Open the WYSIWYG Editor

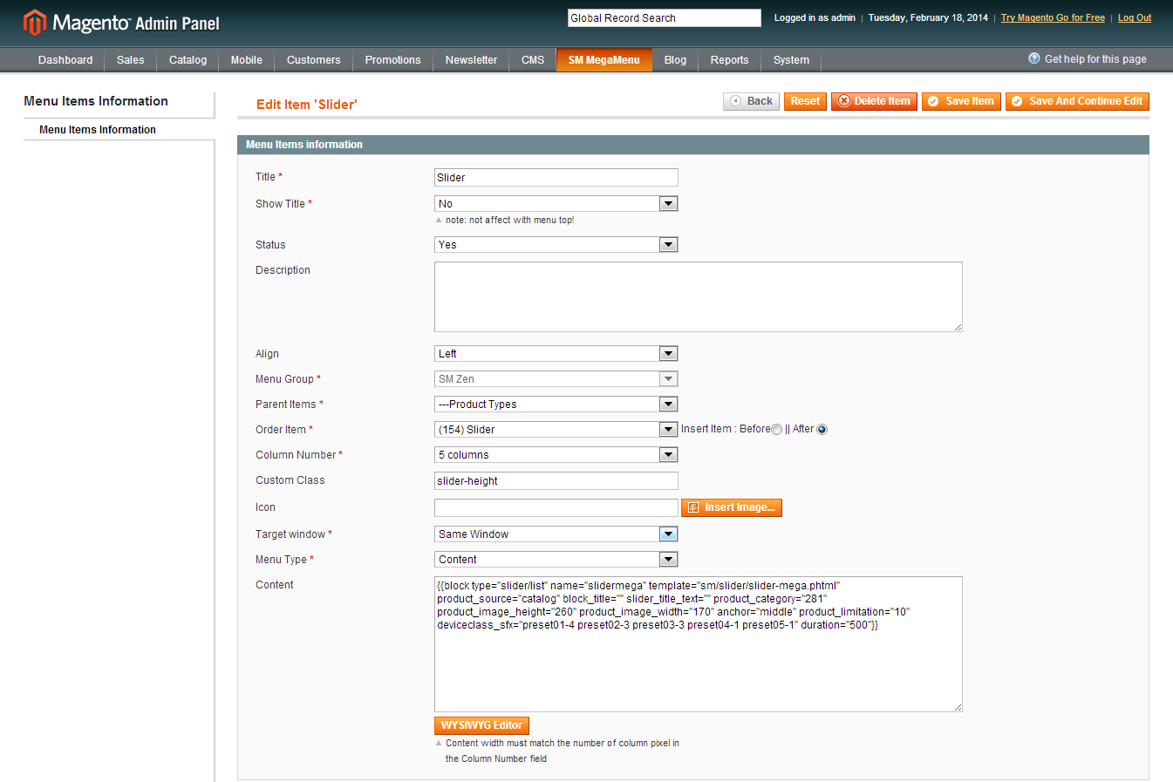click(x=481, y=725)
